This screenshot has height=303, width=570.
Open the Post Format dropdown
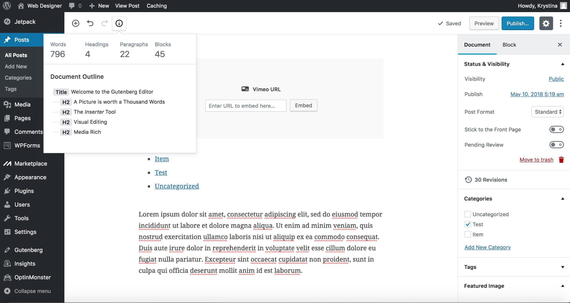pos(547,112)
